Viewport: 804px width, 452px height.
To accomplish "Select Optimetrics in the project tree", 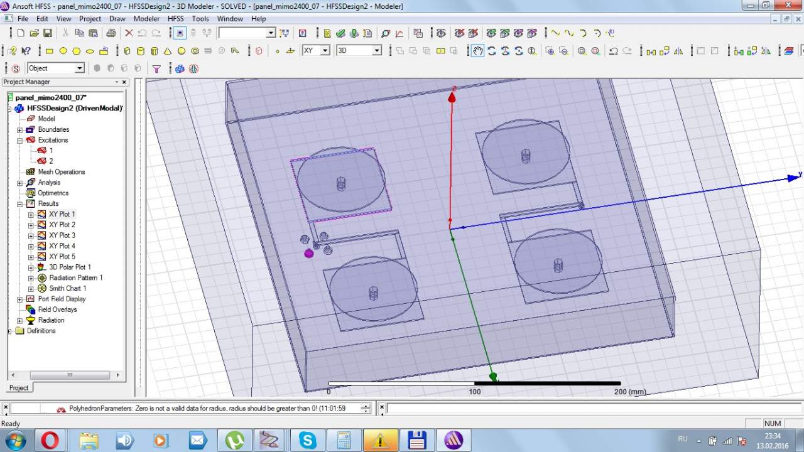I will 53,193.
